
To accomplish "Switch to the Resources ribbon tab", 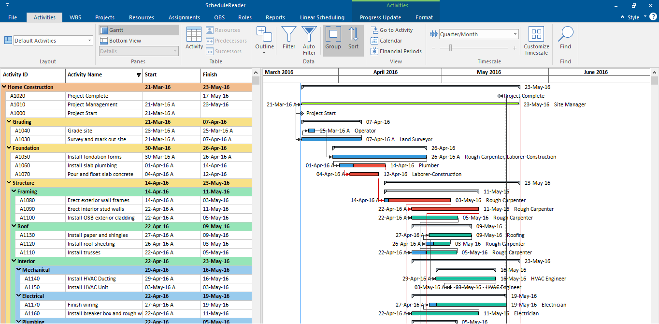I will click(142, 17).
